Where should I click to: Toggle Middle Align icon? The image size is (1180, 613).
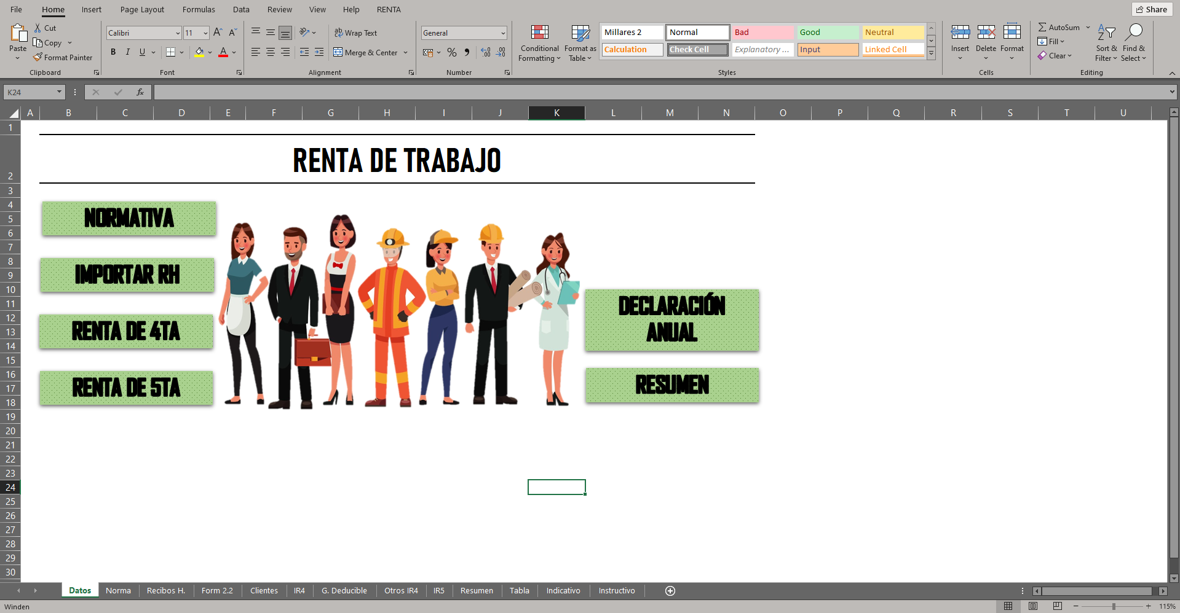[271, 32]
